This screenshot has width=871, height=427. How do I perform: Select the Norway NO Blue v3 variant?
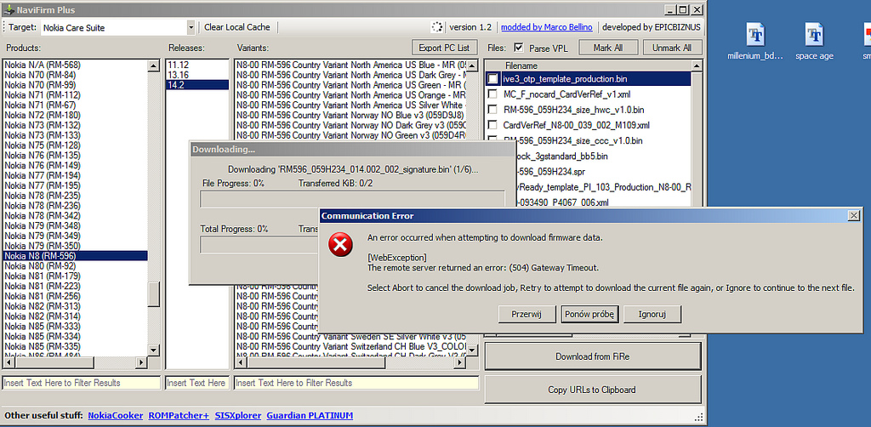click(350, 115)
